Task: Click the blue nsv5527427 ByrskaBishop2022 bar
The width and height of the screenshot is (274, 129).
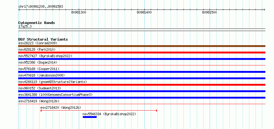Action: [142, 59]
